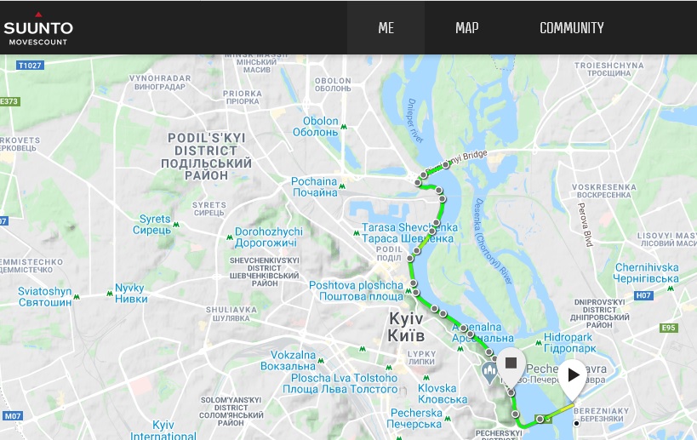
Task: Switch to the MAP tab
Action: (x=466, y=28)
